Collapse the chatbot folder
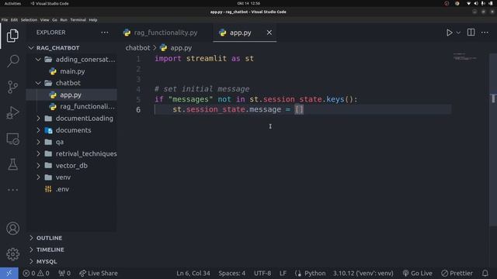This screenshot has height=279, width=497. pos(71,83)
